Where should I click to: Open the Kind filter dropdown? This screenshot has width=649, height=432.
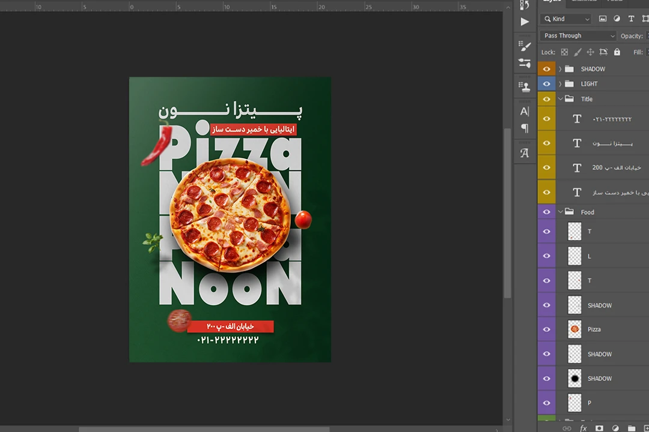[566, 19]
